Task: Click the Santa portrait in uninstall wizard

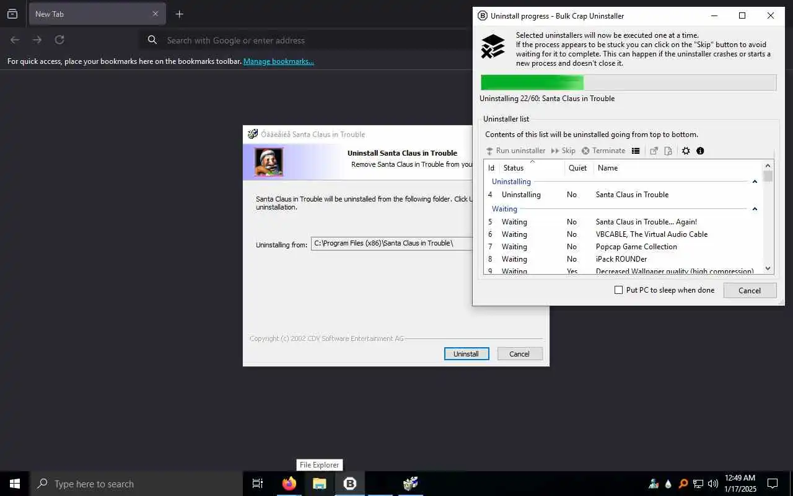Action: 269,162
